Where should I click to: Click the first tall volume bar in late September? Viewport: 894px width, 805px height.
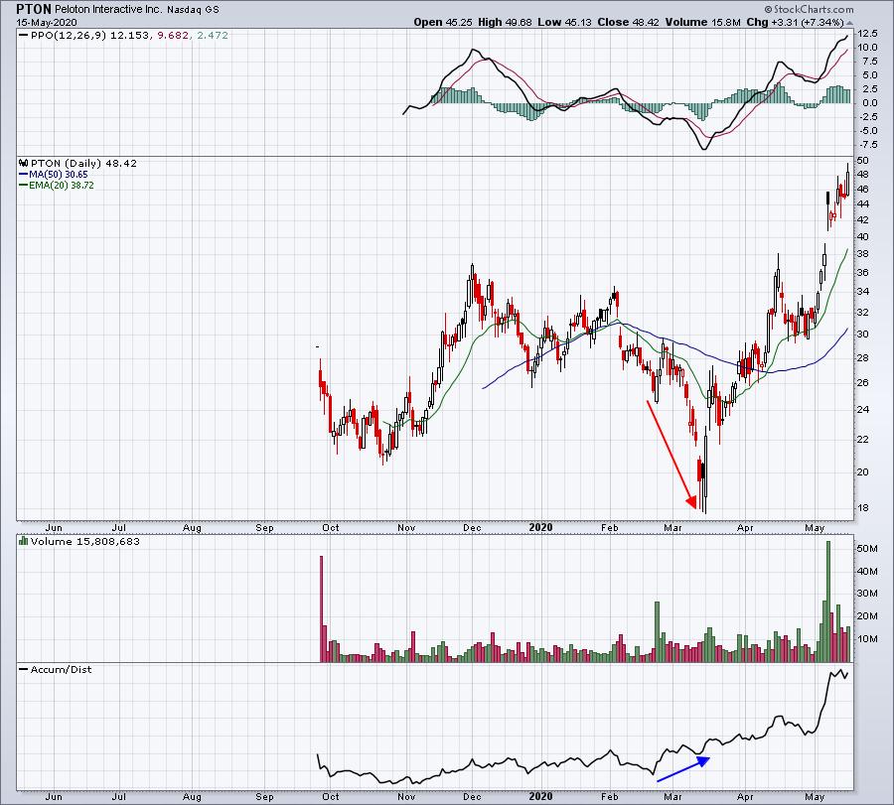pyautogui.click(x=321, y=608)
